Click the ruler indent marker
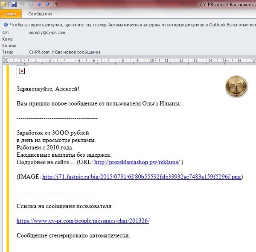Image resolution: width=256 pixels, height=252 pixels. point(6,61)
